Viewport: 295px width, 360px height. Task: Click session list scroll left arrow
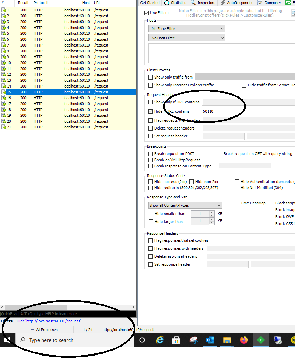2,307
